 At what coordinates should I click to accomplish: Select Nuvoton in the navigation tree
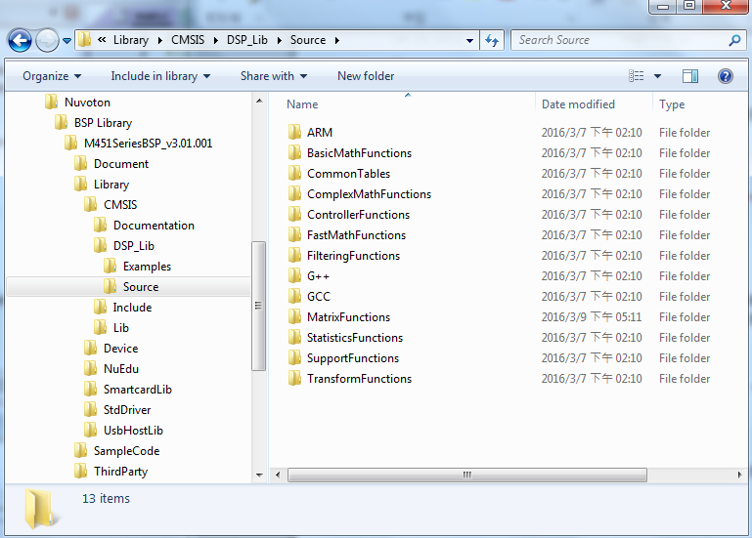coord(87,103)
